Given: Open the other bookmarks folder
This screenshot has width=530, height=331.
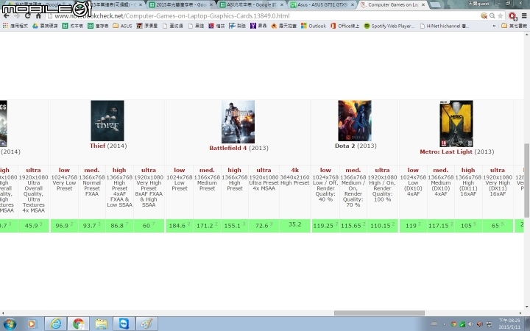Looking at the screenshot, I should (x=514, y=26).
